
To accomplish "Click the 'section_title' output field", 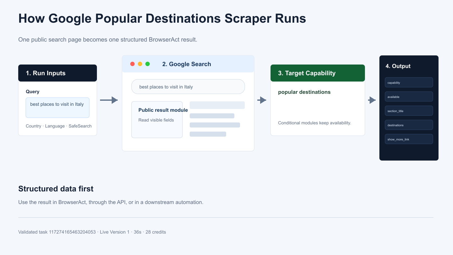I will click(409, 111).
